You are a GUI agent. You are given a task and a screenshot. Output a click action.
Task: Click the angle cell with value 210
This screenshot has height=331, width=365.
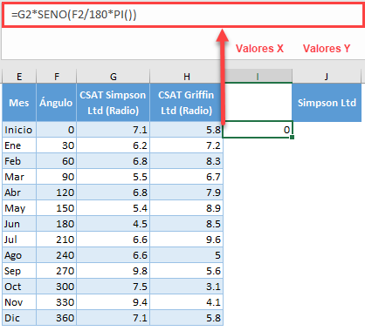click(56, 240)
